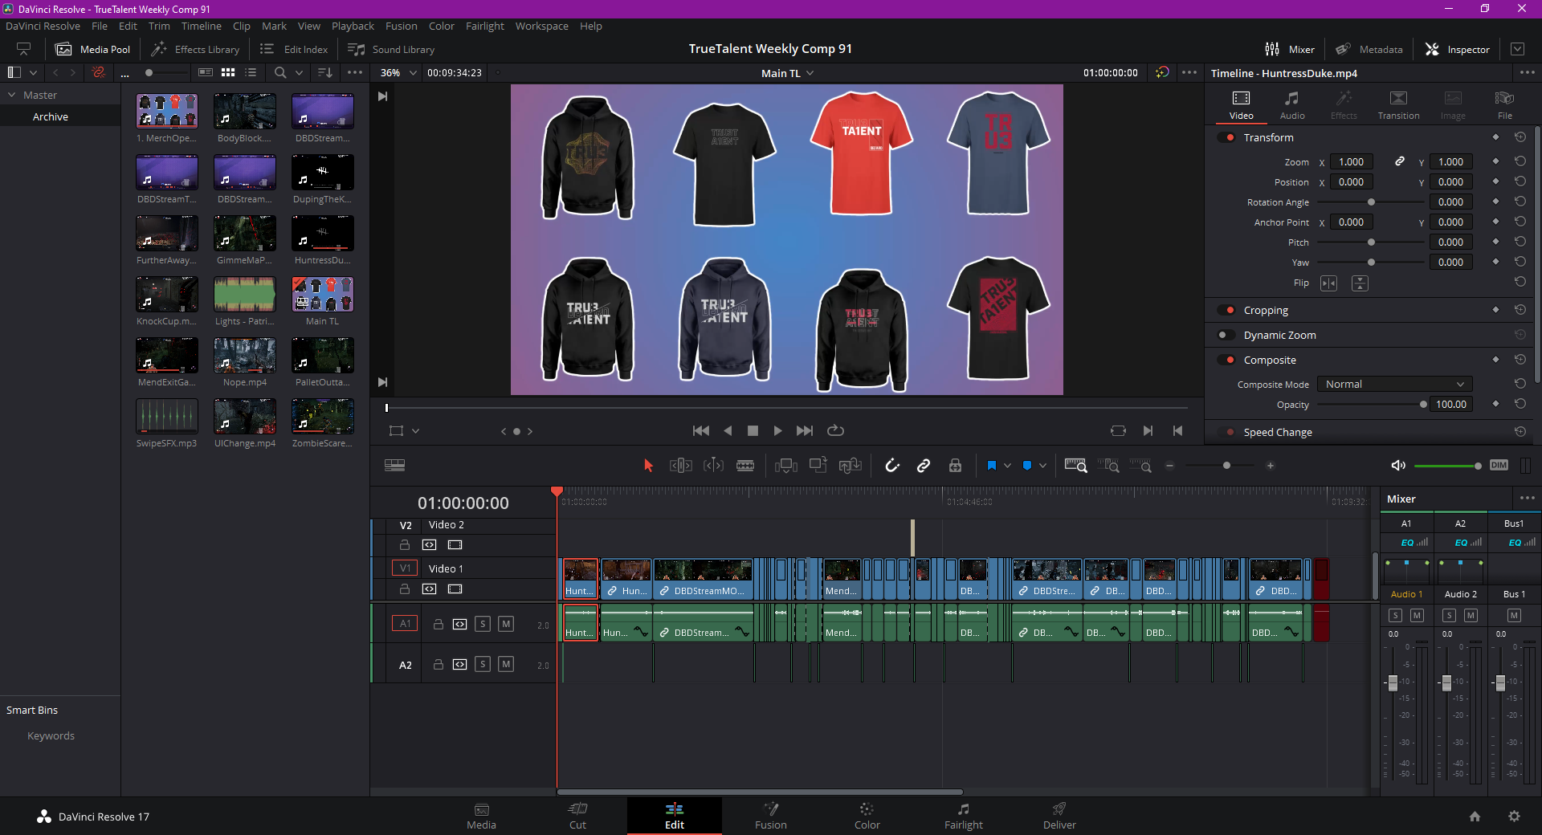The height and width of the screenshot is (835, 1542).
Task: Toggle loop playback button
Action: pos(835,431)
